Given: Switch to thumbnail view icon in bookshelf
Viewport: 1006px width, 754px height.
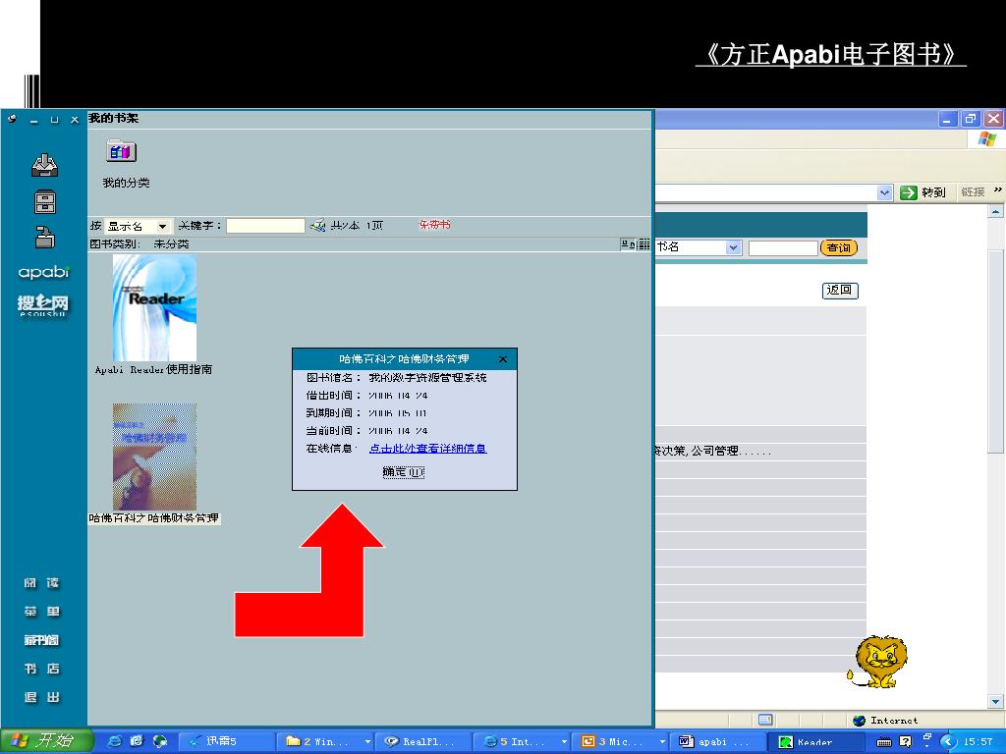Looking at the screenshot, I should click(x=628, y=244).
